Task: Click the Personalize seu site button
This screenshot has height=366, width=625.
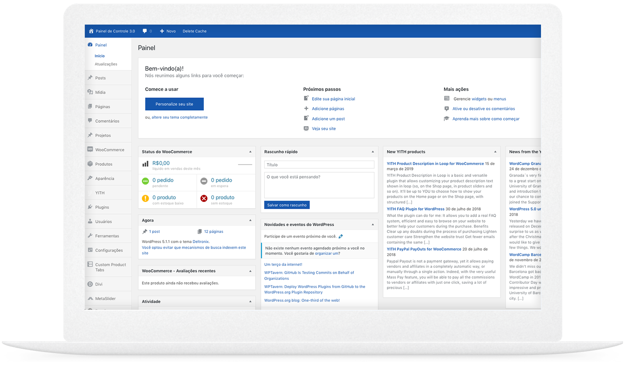Action: click(174, 104)
